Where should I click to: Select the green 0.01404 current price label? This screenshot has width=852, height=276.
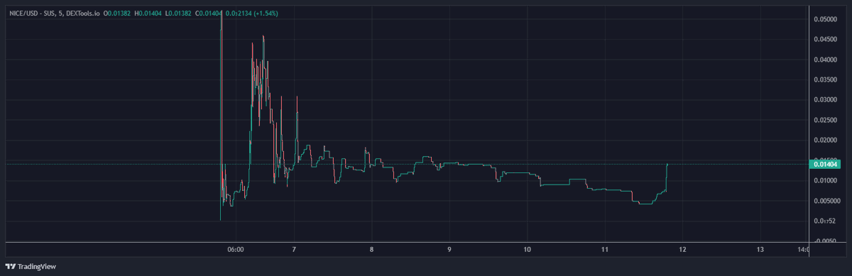coord(826,164)
